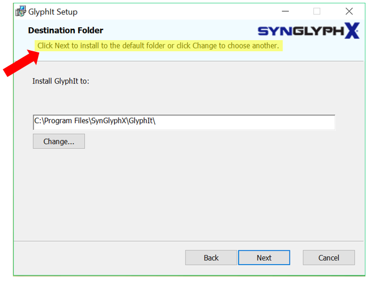The image size is (371, 282).
Task: Go back with the Back button
Action: (x=211, y=257)
